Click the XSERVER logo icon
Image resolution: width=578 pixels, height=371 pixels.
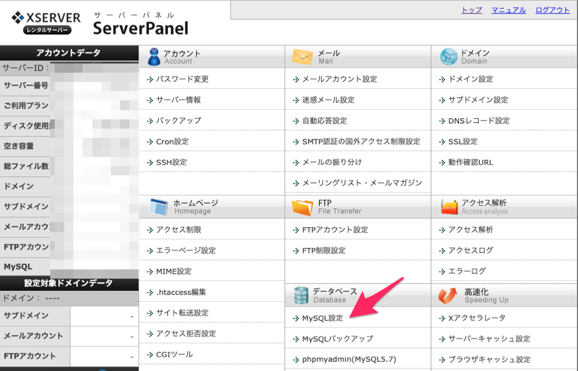tap(18, 17)
